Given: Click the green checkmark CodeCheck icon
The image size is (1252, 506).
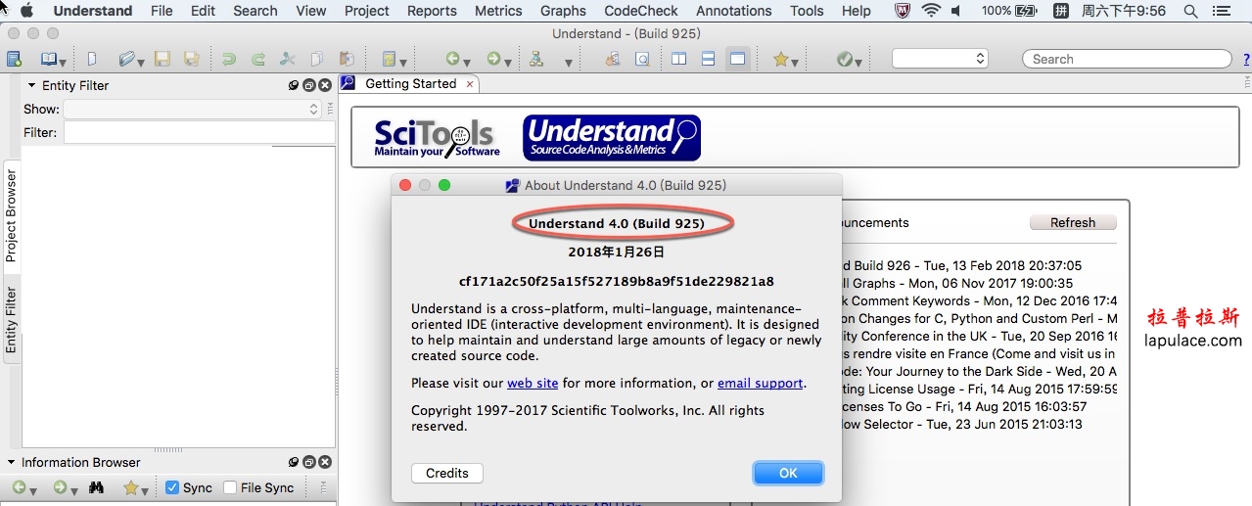Looking at the screenshot, I should [x=844, y=59].
